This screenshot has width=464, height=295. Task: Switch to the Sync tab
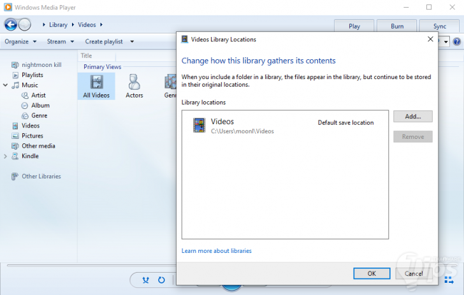[x=440, y=26]
